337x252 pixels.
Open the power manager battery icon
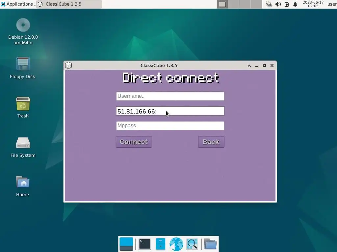pos(287,4)
